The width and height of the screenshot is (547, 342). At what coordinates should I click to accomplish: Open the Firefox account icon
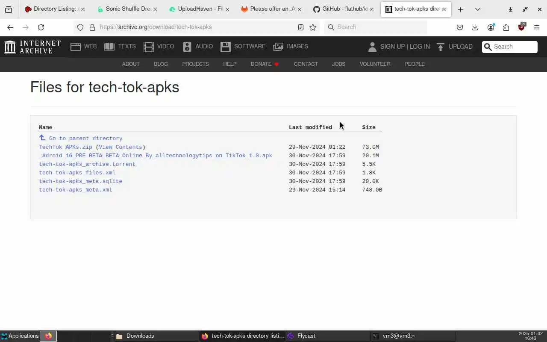point(491,27)
